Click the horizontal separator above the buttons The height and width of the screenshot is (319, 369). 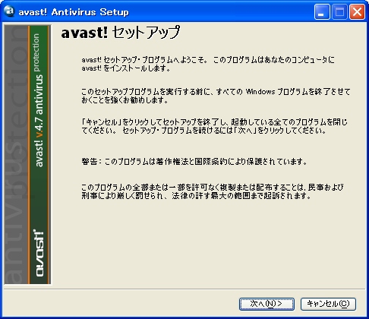coord(184,289)
